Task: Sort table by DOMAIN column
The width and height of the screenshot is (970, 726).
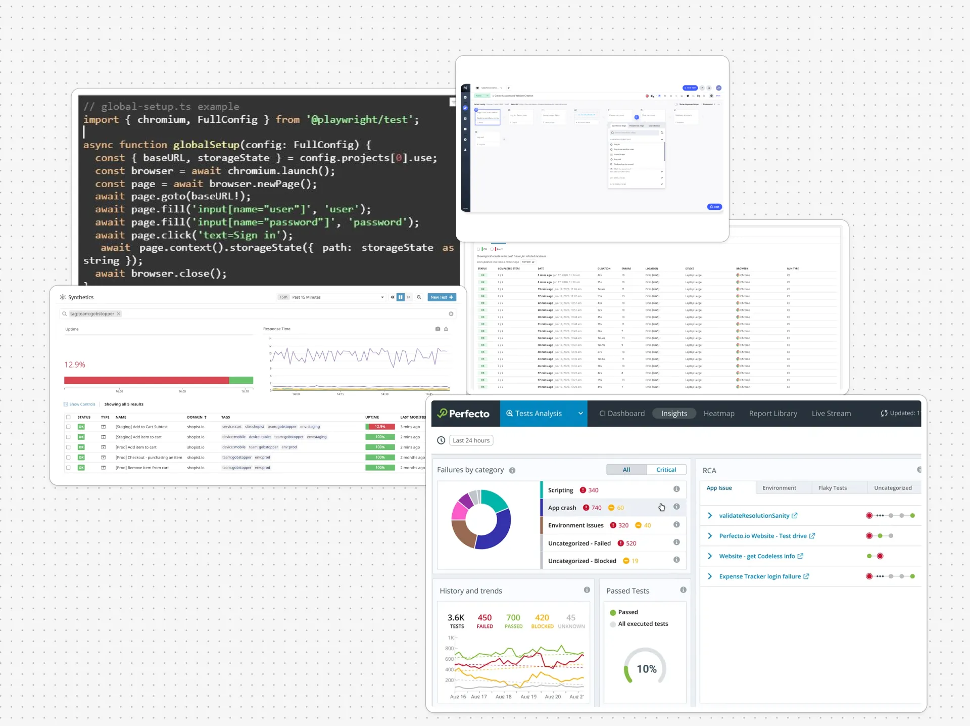Action: coord(197,417)
